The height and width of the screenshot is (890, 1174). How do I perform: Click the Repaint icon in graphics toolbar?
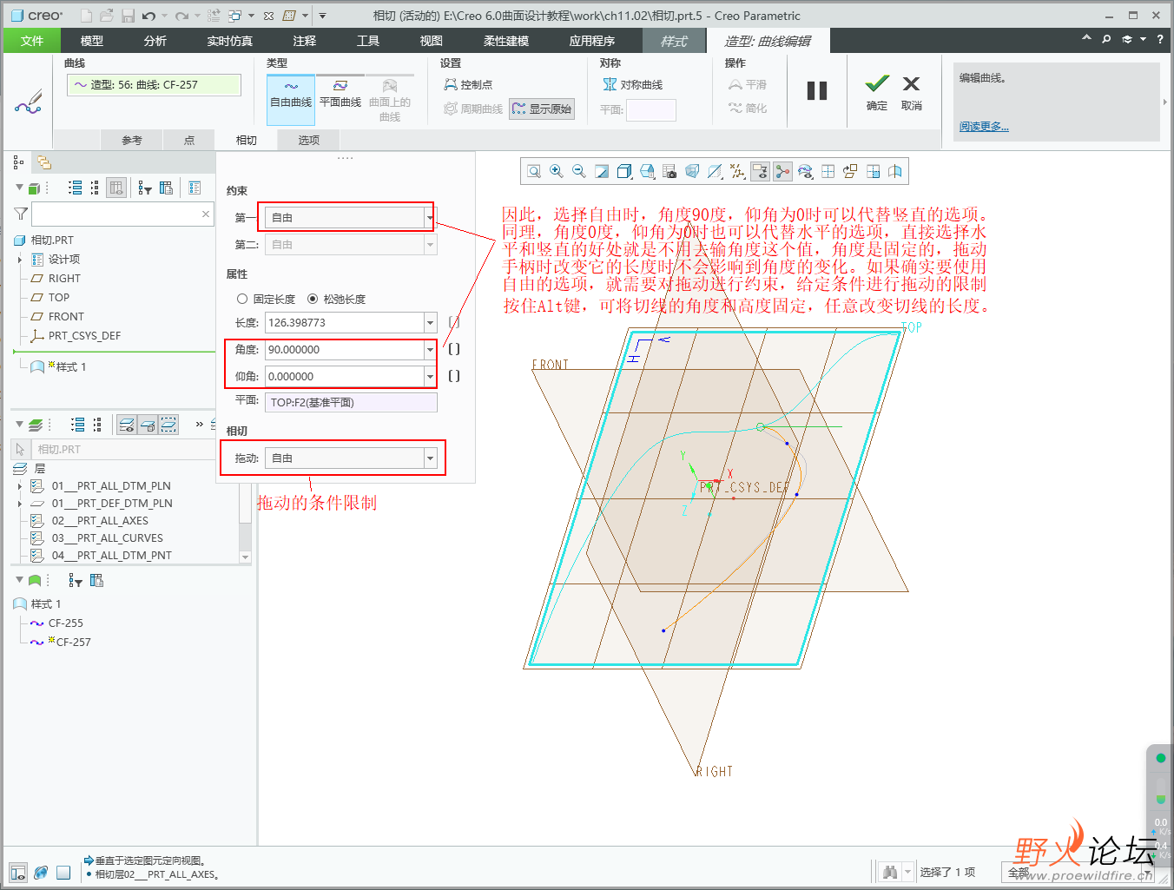click(602, 172)
